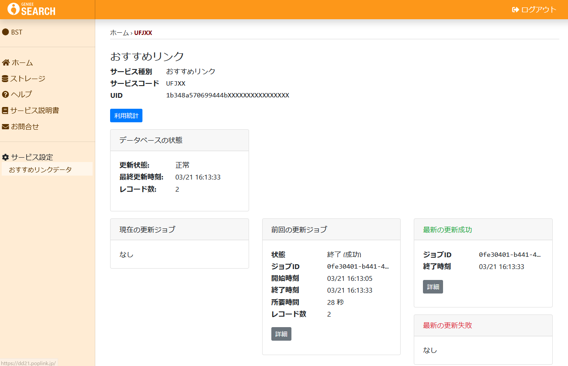Viewport: 568px width, 366px height.
Task: Click the UFJXX breadcrumb
Action: tap(143, 33)
